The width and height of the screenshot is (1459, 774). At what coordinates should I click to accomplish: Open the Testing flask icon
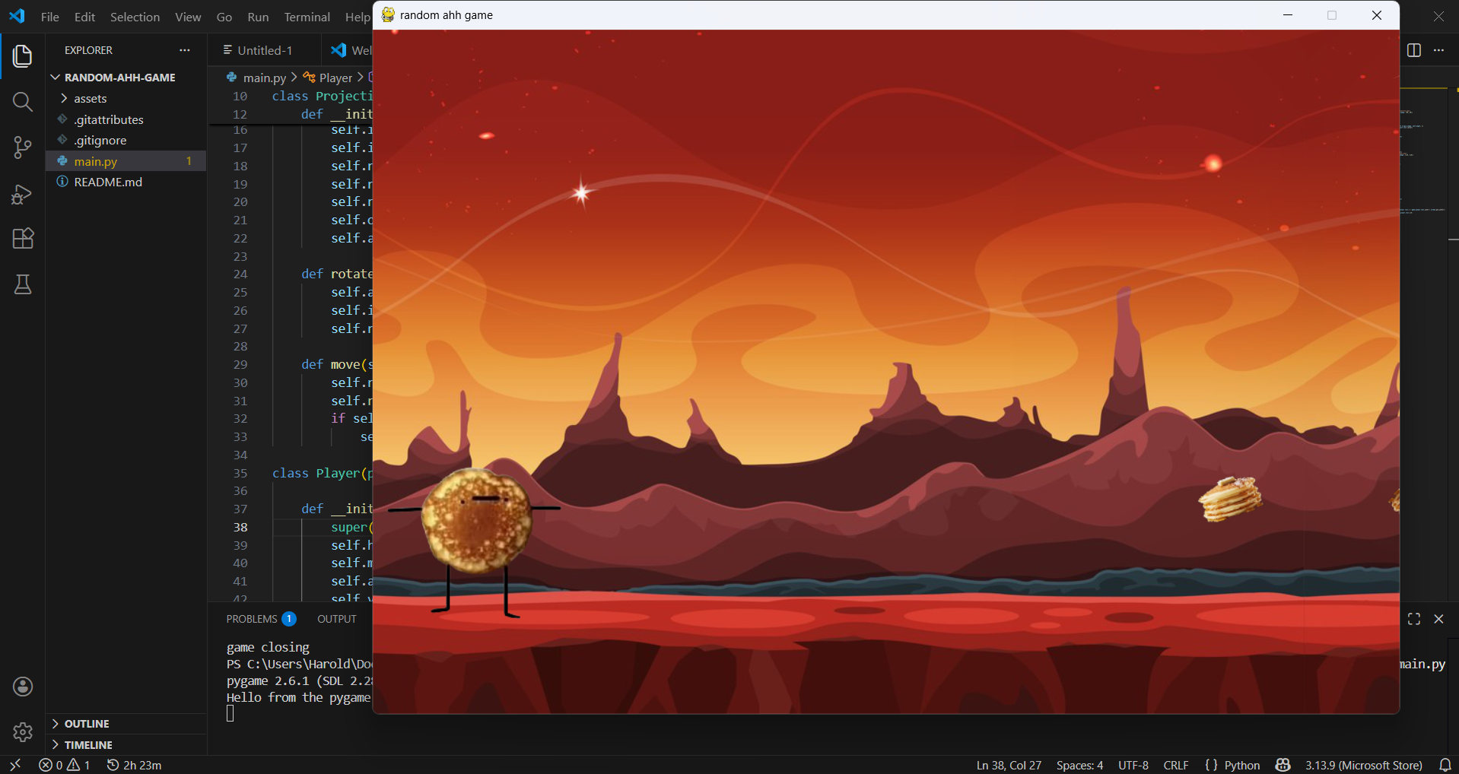[23, 284]
